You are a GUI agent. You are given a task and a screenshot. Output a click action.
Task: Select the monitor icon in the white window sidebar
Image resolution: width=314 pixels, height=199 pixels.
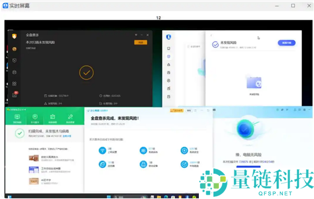169,49
